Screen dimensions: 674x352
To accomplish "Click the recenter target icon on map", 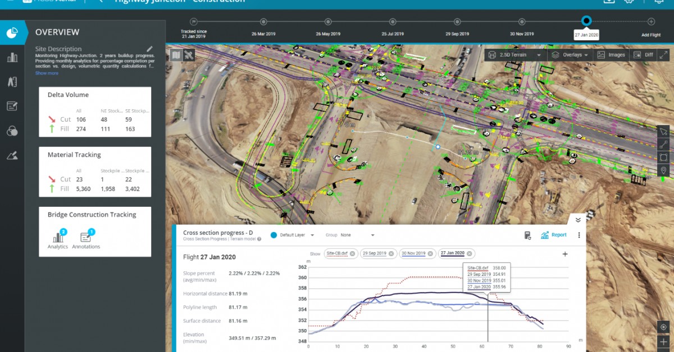I will click(x=664, y=327).
